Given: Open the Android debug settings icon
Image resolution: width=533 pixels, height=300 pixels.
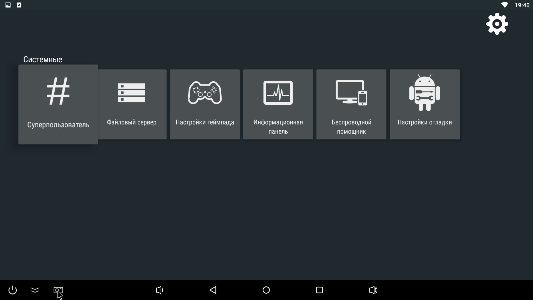Looking at the screenshot, I should tap(424, 93).
